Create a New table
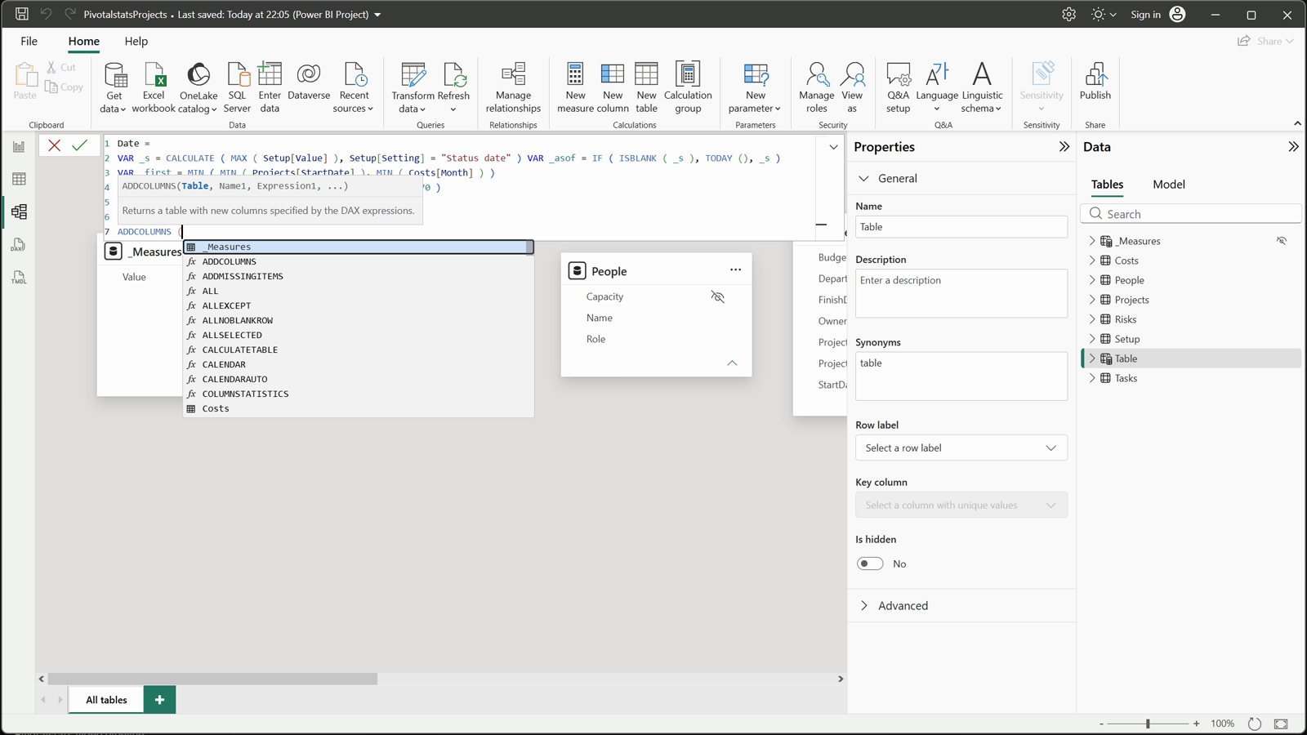Screen dimensions: 1307x735 coord(646,87)
